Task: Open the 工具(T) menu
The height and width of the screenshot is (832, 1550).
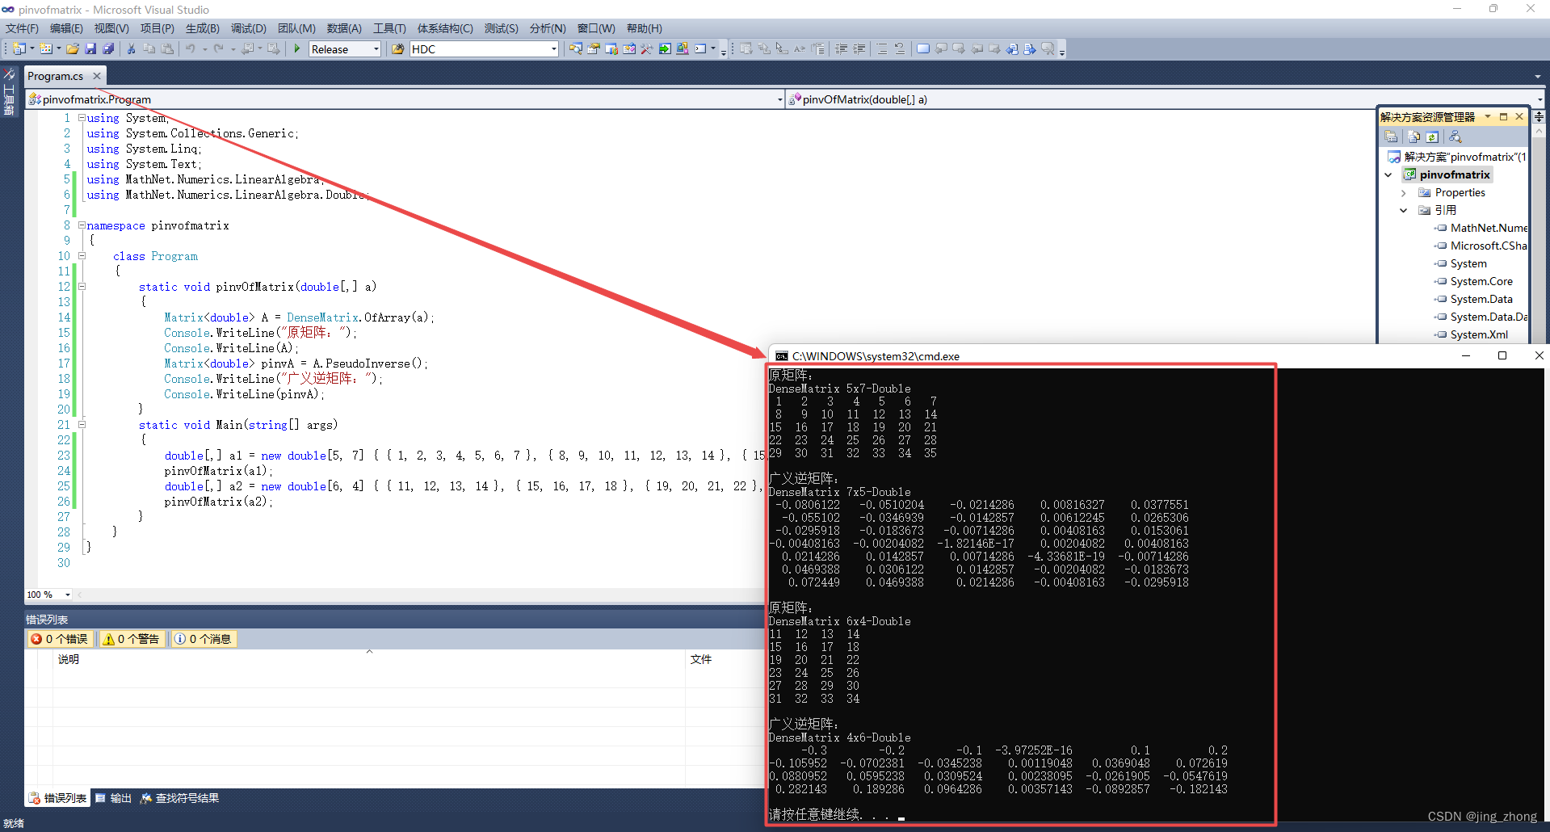Action: [389, 28]
